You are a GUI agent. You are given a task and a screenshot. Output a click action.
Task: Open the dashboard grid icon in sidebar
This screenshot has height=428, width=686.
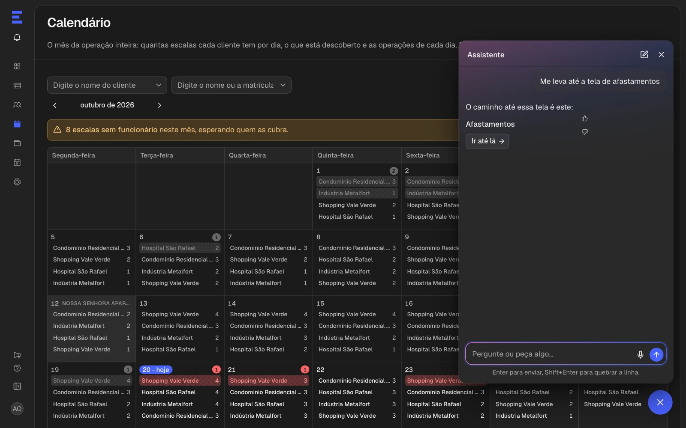pos(17,66)
